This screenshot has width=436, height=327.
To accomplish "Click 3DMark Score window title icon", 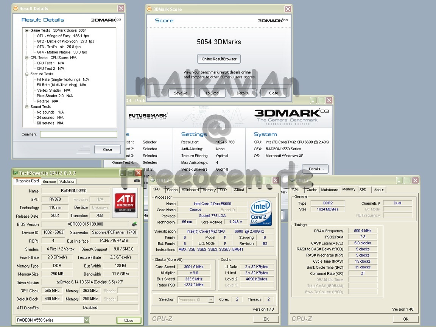I will [x=149, y=9].
